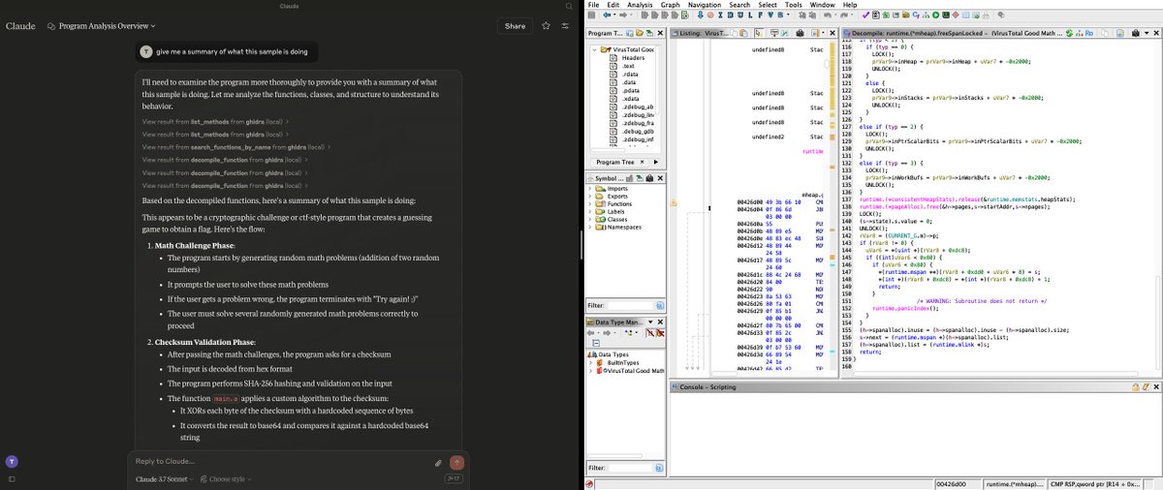The width and height of the screenshot is (1163, 490).
Task: Expand the search_functions_by_name result
Action: pos(236,146)
